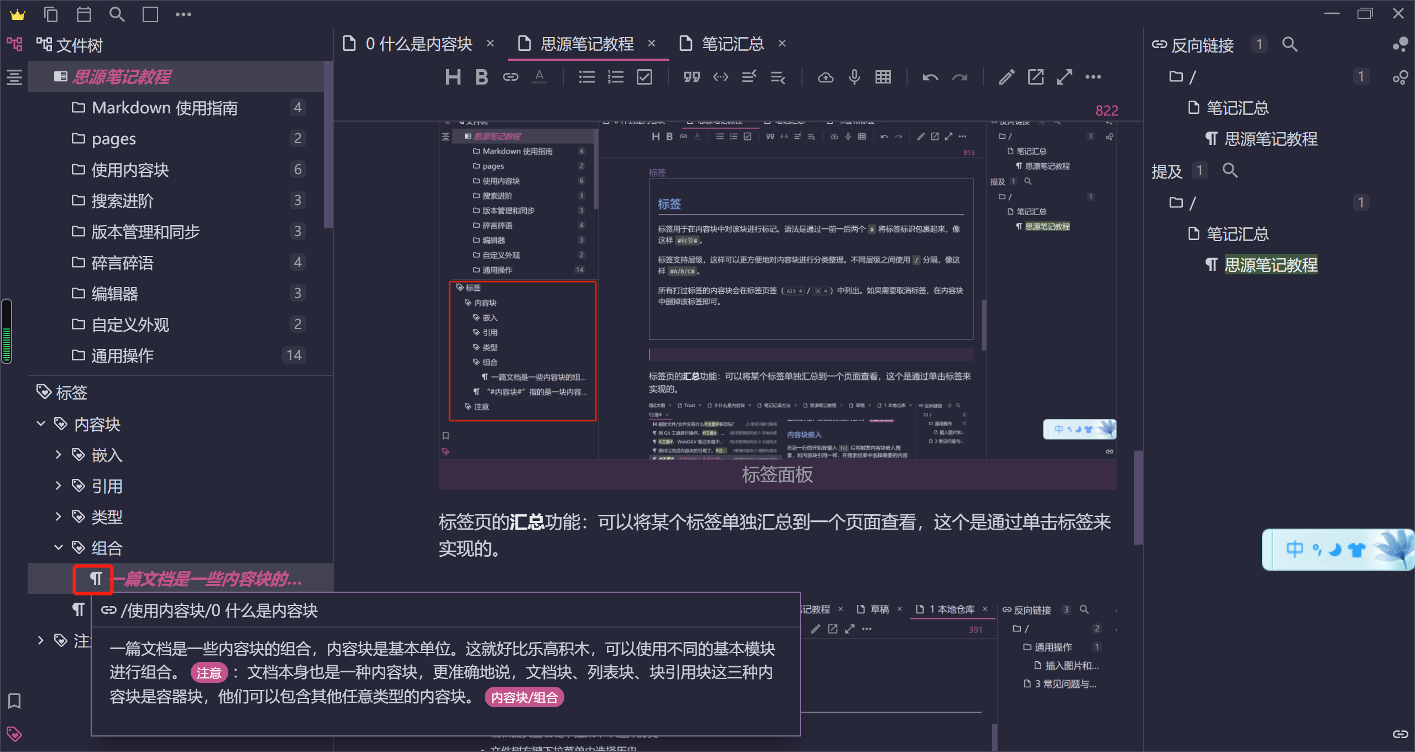1415x752 pixels.
Task: Click the cloud upload icon
Action: [825, 77]
